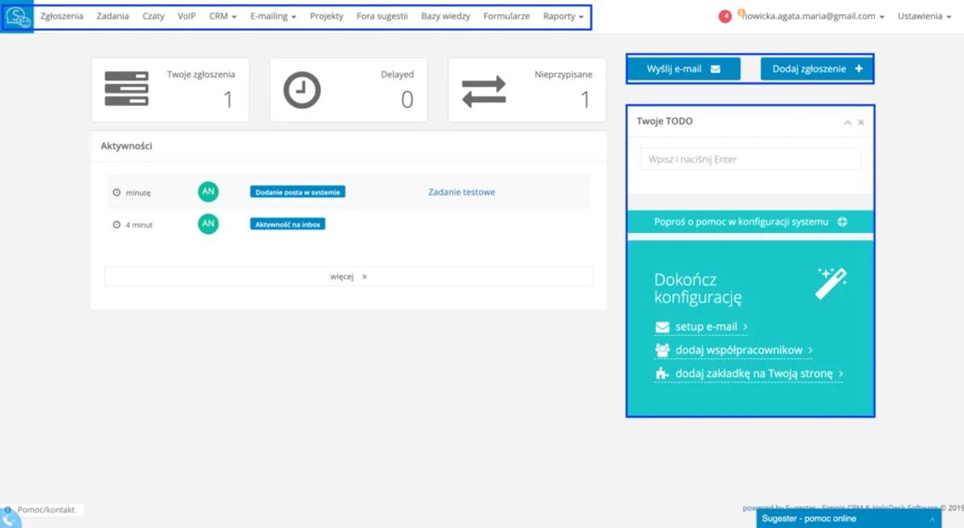Go to Bazy wiedzy
964x528 pixels.
tap(446, 16)
